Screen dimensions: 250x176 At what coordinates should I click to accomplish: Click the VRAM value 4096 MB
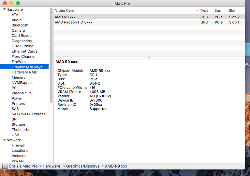(97, 92)
